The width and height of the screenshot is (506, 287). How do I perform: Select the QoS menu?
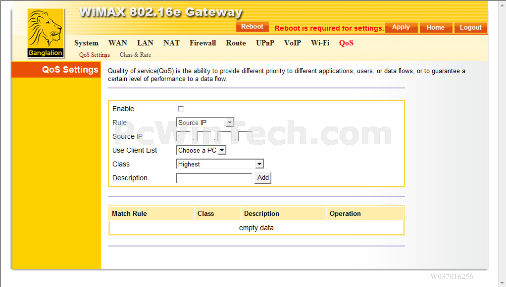point(346,43)
